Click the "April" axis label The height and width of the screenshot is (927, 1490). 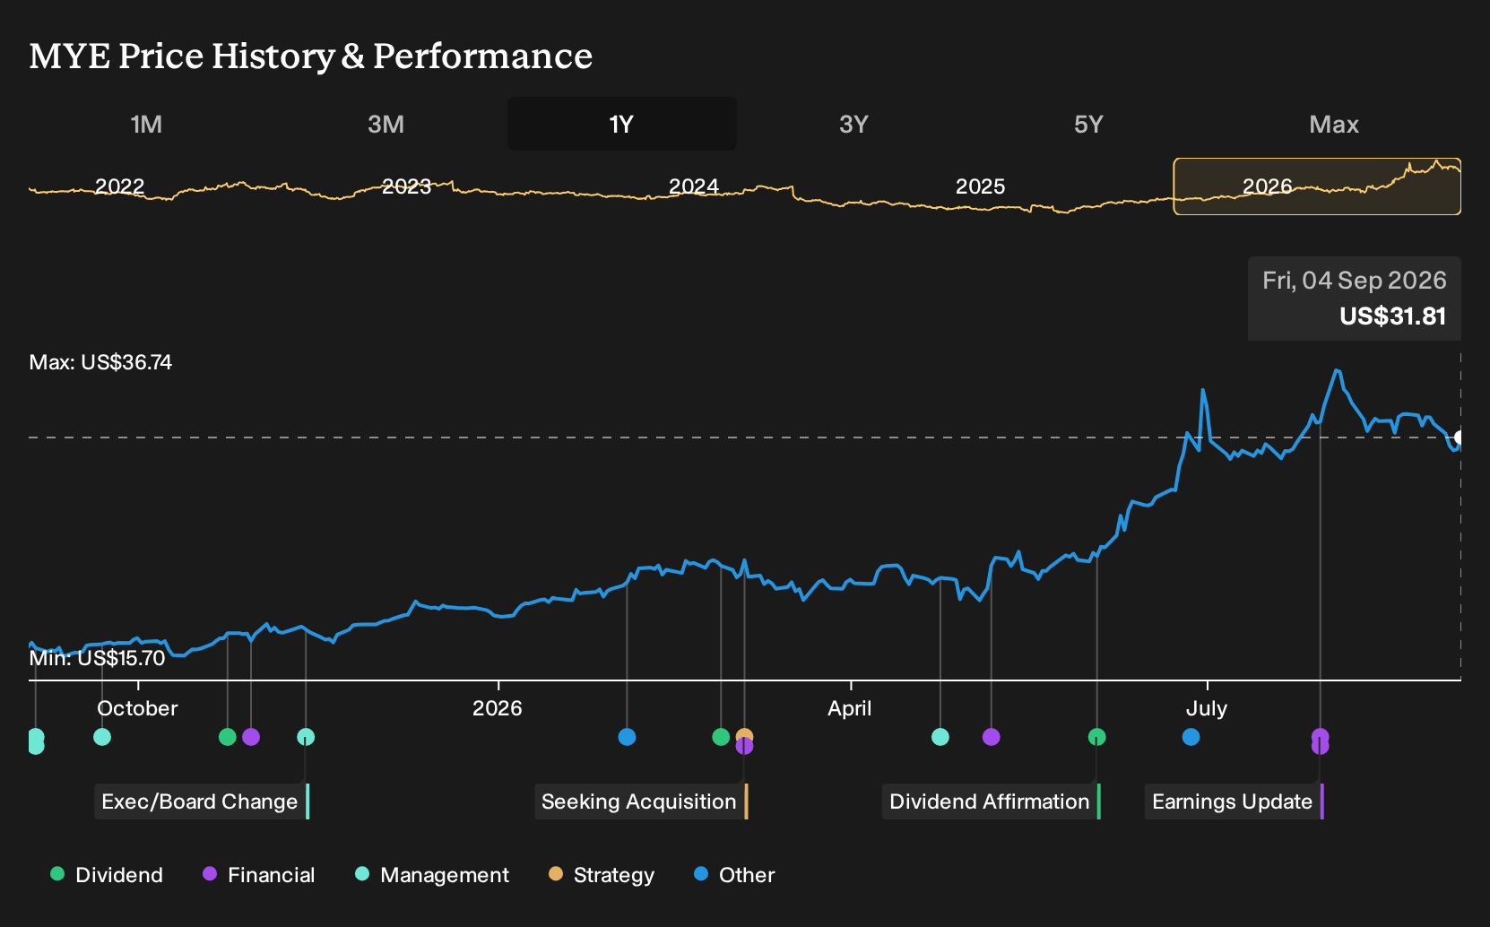tap(850, 708)
